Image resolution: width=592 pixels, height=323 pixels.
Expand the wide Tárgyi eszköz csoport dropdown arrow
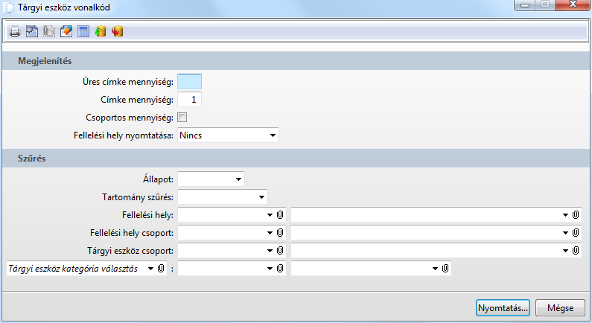565,251
